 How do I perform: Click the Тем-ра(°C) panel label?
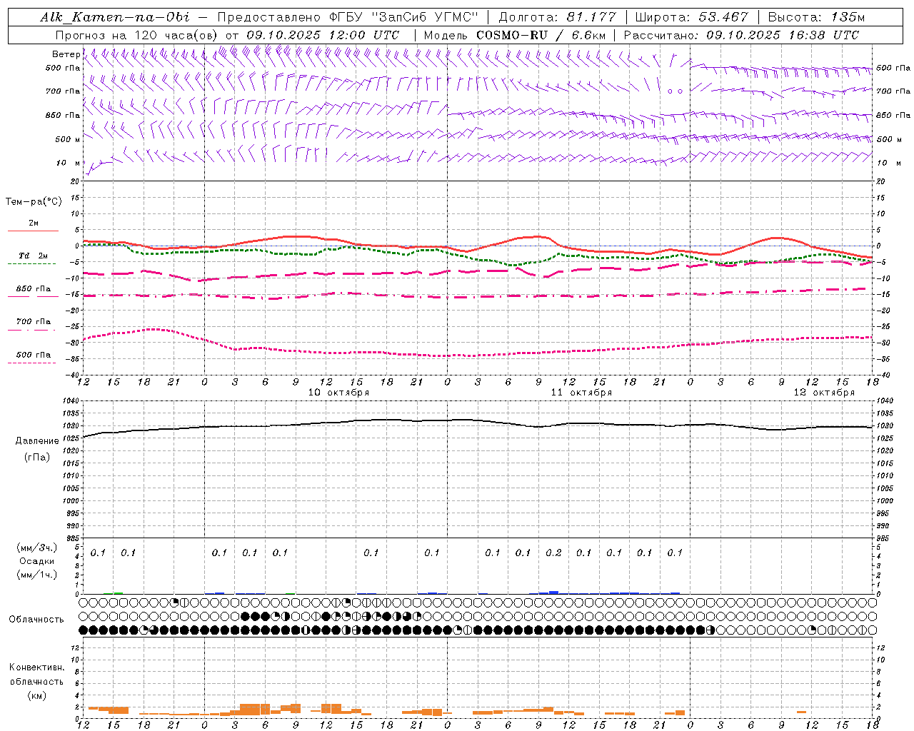[x=34, y=202]
